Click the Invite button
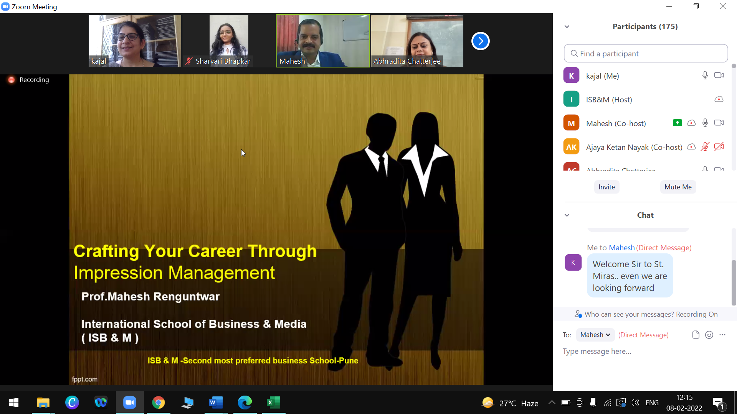 point(606,187)
